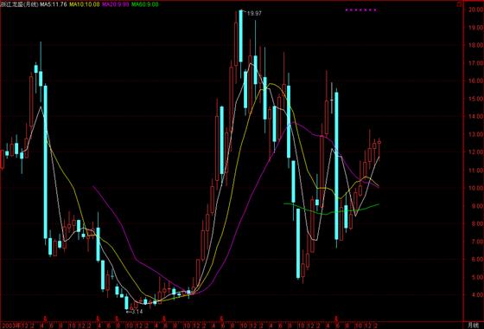Select the MA5 11.76 indicator label
484x329 pixels.
(53, 4)
